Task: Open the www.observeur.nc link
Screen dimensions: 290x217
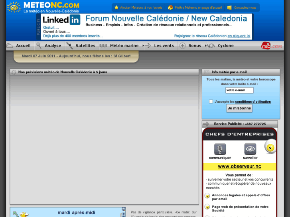Action: (x=239, y=166)
